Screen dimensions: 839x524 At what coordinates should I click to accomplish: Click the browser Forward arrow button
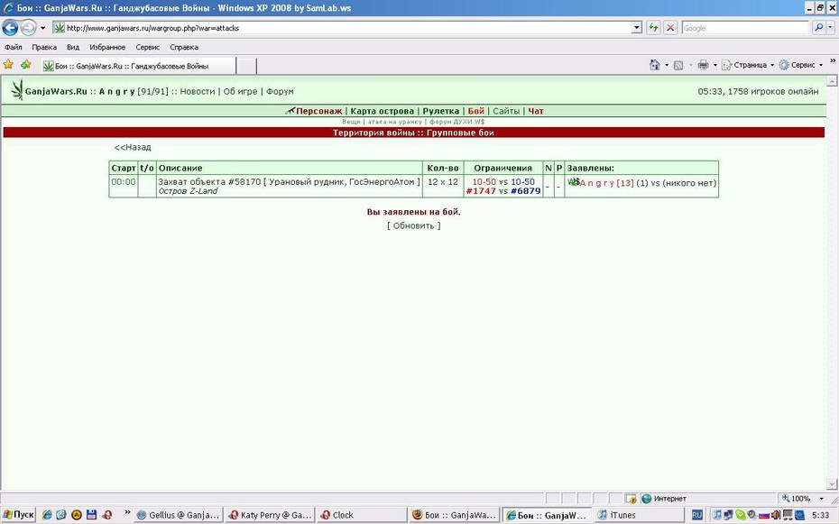coord(28,27)
